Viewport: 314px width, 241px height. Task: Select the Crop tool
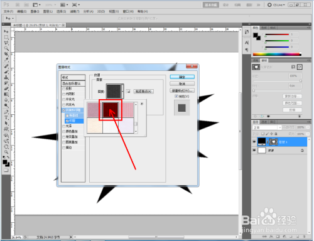click(6, 54)
